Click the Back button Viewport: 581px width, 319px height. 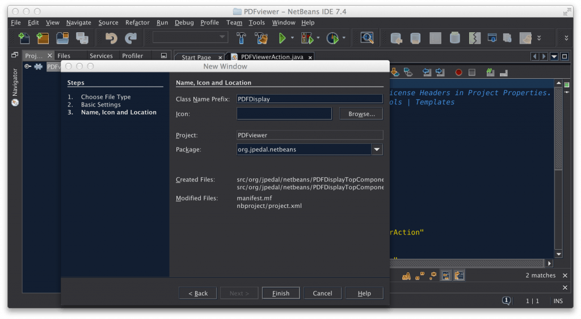click(198, 293)
